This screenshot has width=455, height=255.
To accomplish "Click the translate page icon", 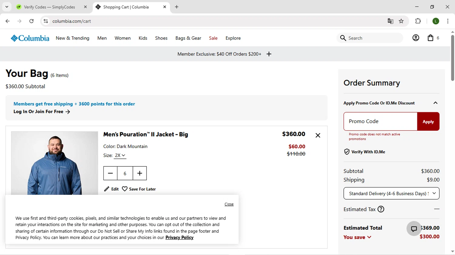I will coord(390,21).
